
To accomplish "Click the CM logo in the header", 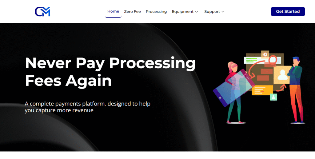I will point(42,12).
